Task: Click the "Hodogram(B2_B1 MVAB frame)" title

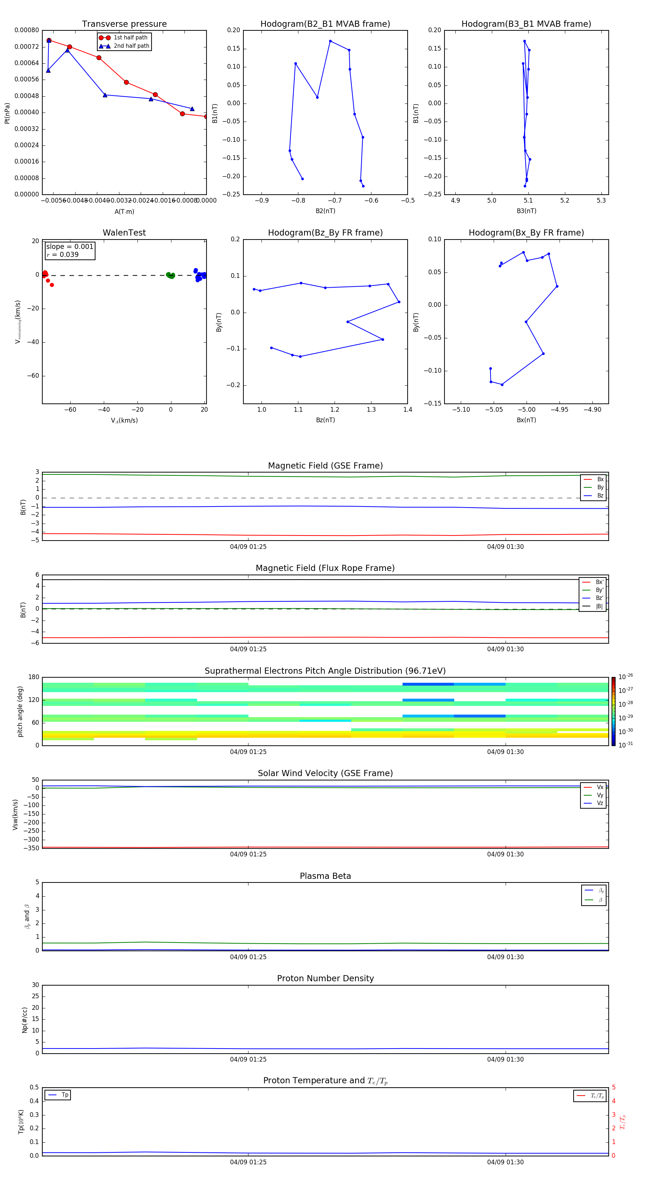Action: [325, 24]
